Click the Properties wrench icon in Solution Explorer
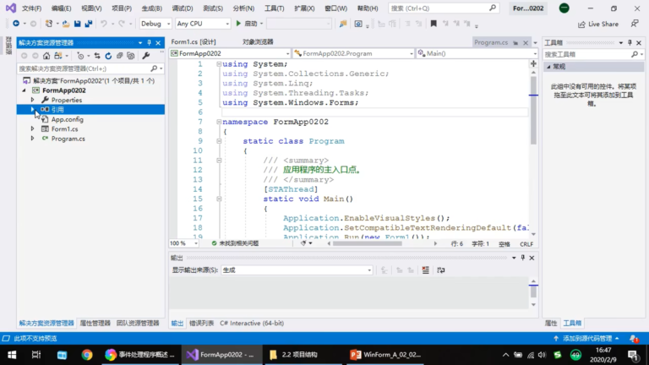The image size is (649, 365). point(145,56)
